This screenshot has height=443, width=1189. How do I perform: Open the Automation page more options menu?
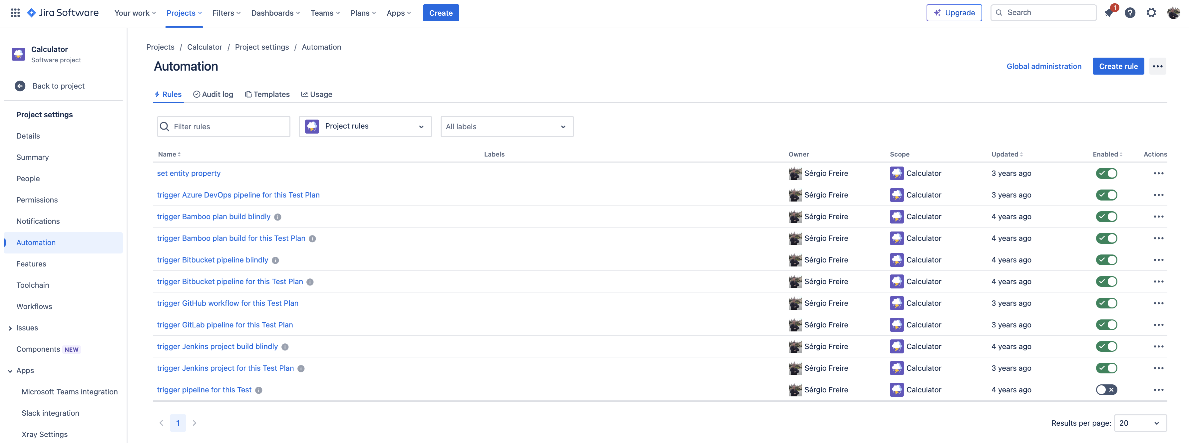click(x=1158, y=67)
